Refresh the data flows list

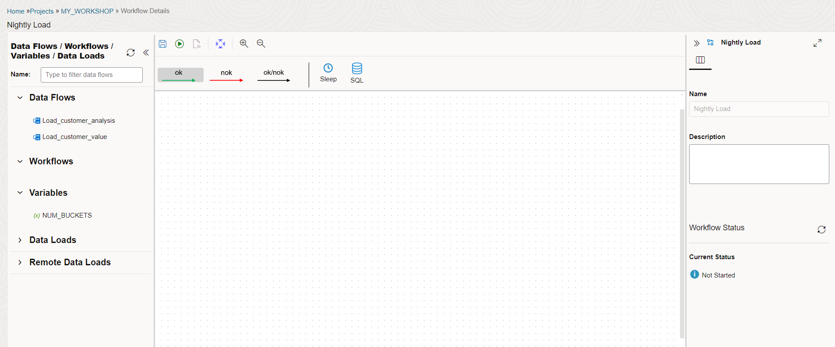(130, 52)
